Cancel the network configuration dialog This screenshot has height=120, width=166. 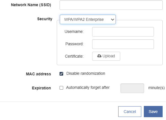pos(130,112)
